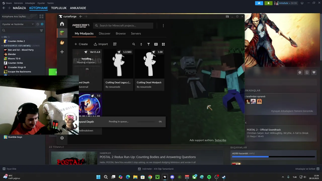The width and height of the screenshot is (322, 181).
Task: Open the Yardım menu in Steam
Action: pyautogui.click(x=50, y=3)
